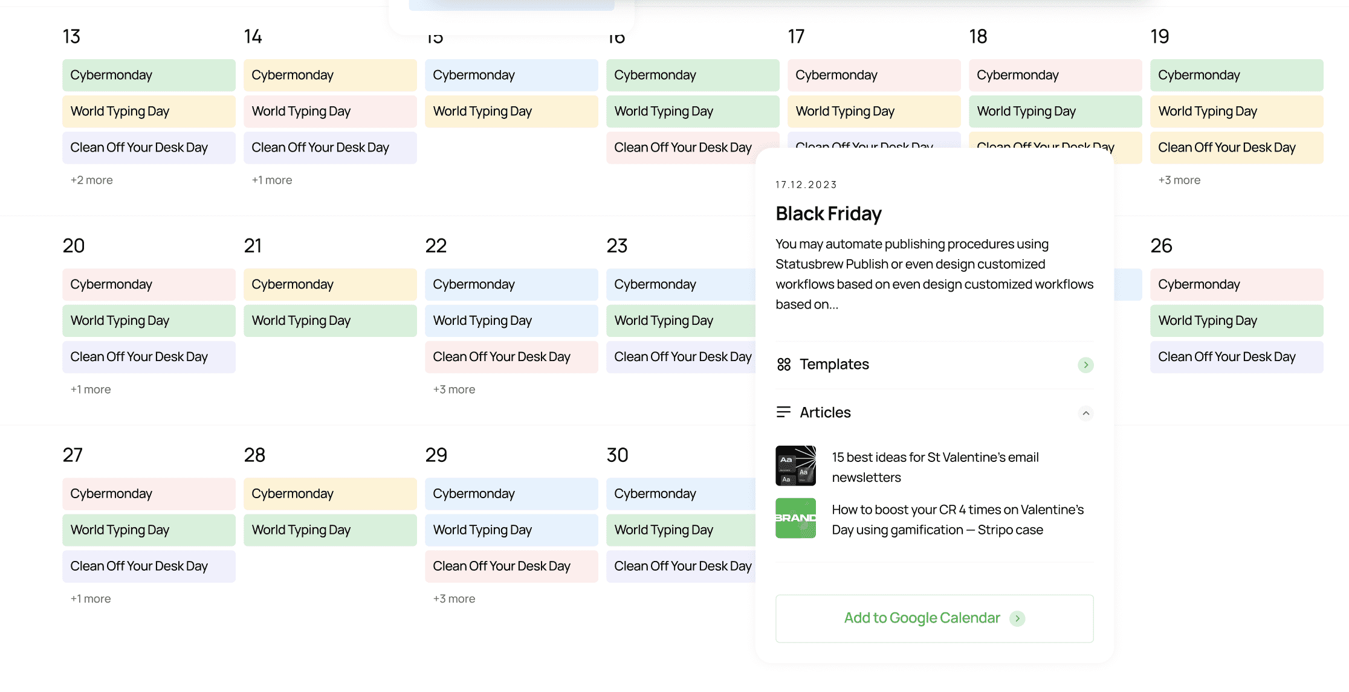
Task: Click the St Valentine's article thumbnail
Action: [x=795, y=466]
